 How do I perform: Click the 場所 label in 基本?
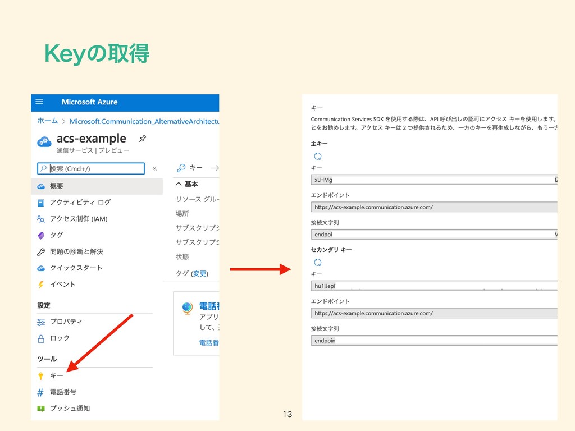[x=182, y=214]
